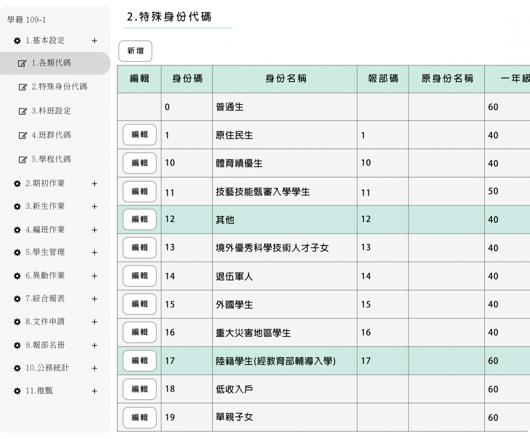Viewport: 530px width, 439px height.
Task: Click the 原身份名稱 column header
Action: [447, 79]
